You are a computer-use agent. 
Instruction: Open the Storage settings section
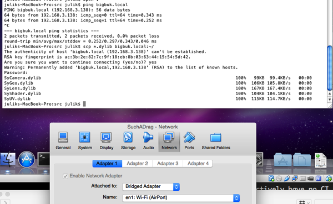click(128, 141)
